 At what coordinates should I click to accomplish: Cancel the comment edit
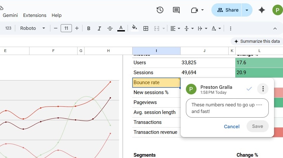232,127
